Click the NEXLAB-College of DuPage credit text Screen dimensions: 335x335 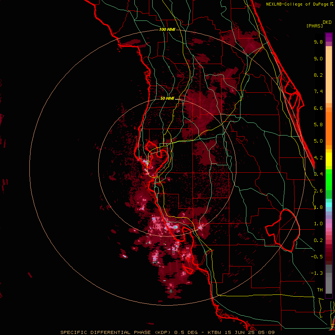(x=298, y=4)
